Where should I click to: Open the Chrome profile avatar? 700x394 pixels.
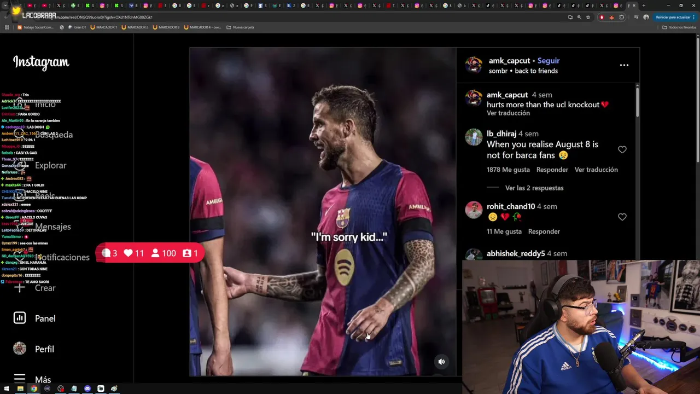[646, 17]
